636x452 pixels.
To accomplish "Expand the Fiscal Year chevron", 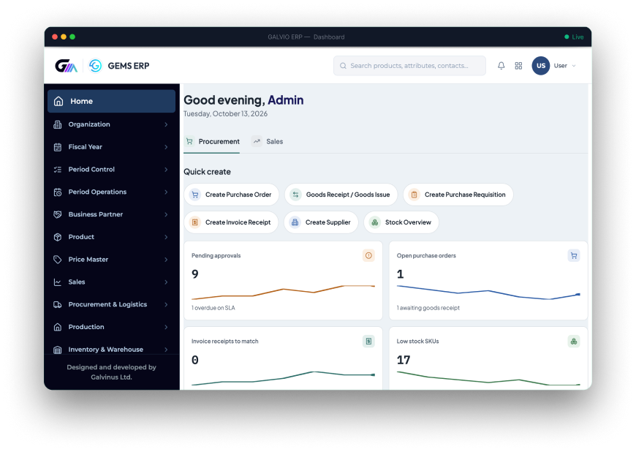I will pos(166,147).
